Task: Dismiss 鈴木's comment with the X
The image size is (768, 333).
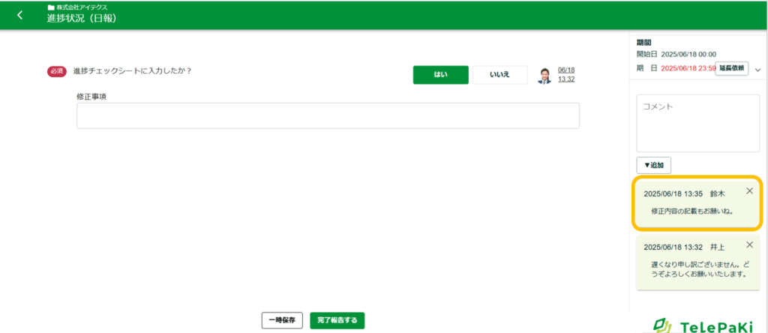Action: point(749,191)
